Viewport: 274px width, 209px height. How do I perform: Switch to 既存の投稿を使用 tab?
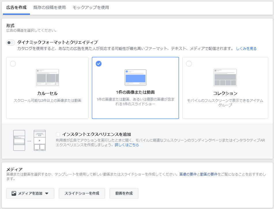(49, 7)
